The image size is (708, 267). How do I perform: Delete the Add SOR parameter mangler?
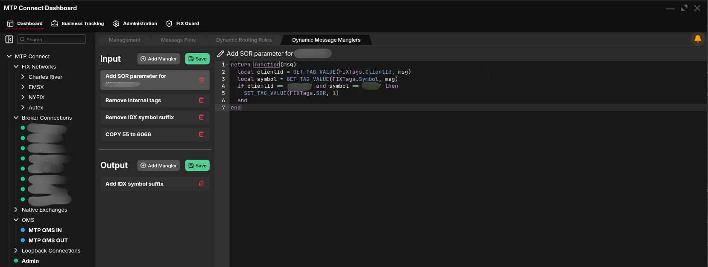pyautogui.click(x=201, y=80)
